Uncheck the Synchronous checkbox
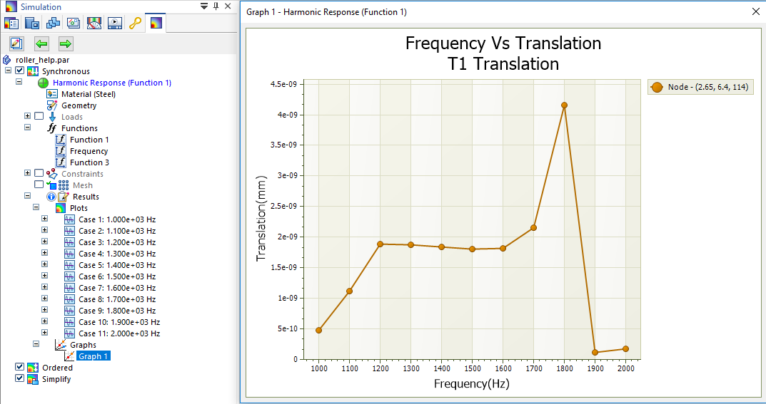 pyautogui.click(x=19, y=71)
